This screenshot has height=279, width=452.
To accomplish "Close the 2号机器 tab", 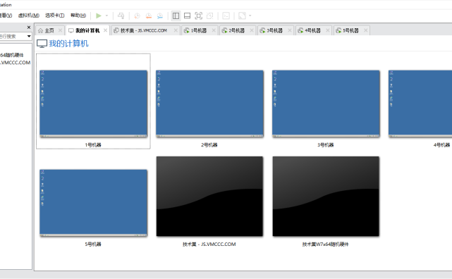I will (252, 30).
